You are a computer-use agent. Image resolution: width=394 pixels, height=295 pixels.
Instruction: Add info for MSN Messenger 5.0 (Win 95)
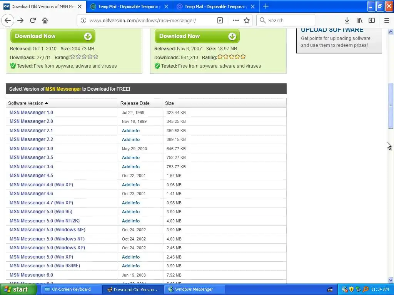coord(131,212)
